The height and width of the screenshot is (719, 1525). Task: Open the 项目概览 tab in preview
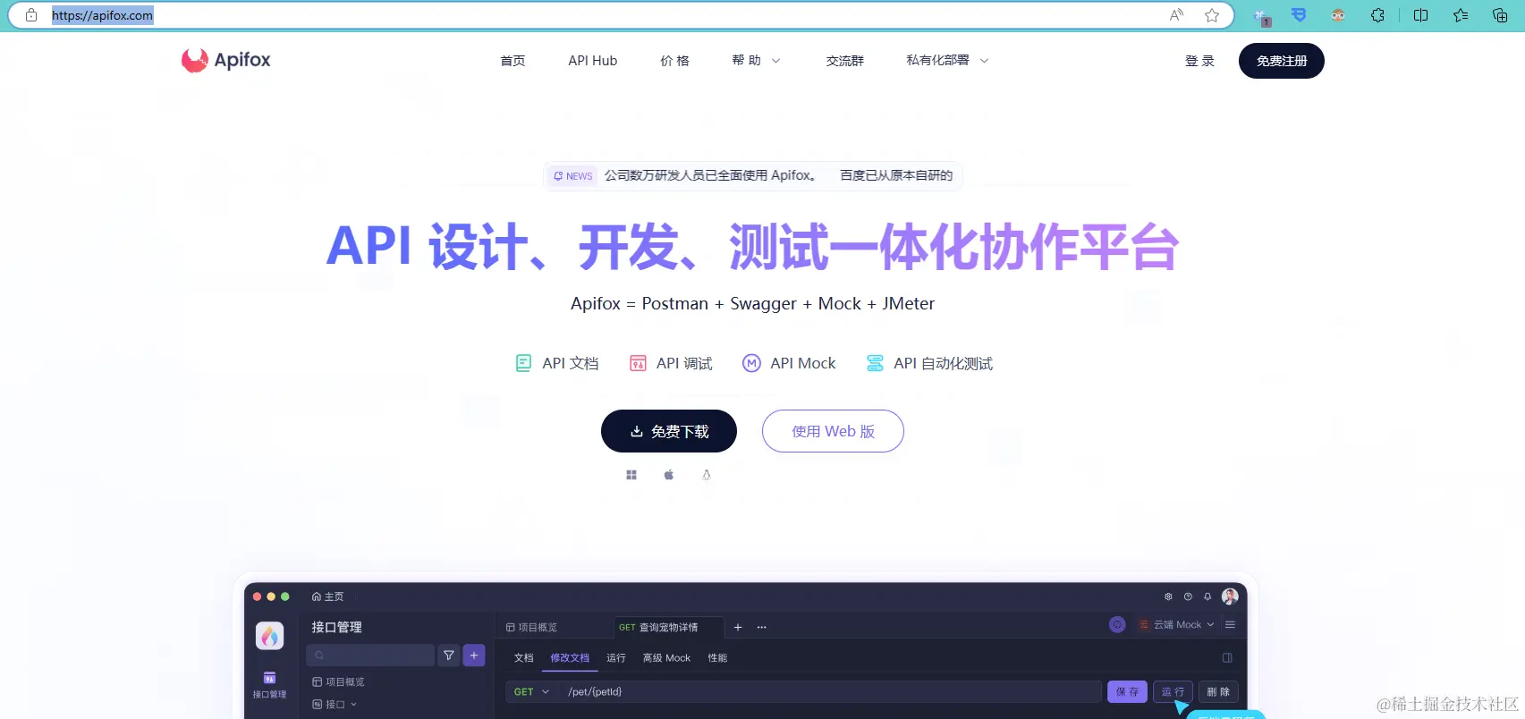click(x=532, y=627)
